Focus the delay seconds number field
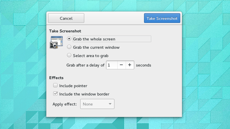 pos(112,65)
